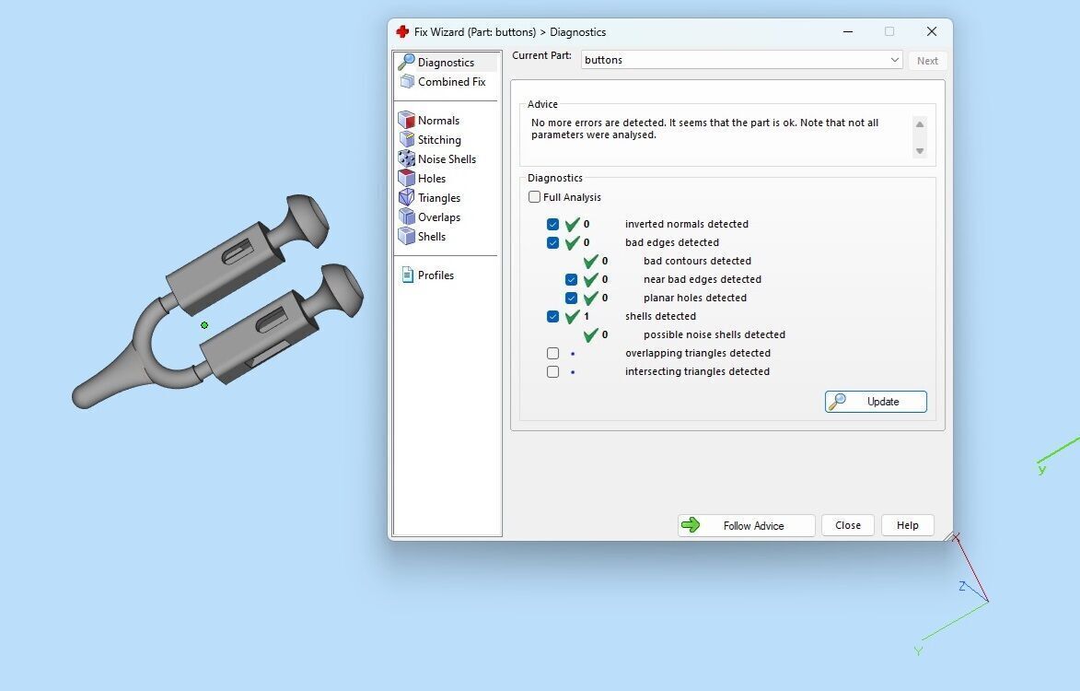Click the red cross Fix Wizard title icon

pos(402,31)
